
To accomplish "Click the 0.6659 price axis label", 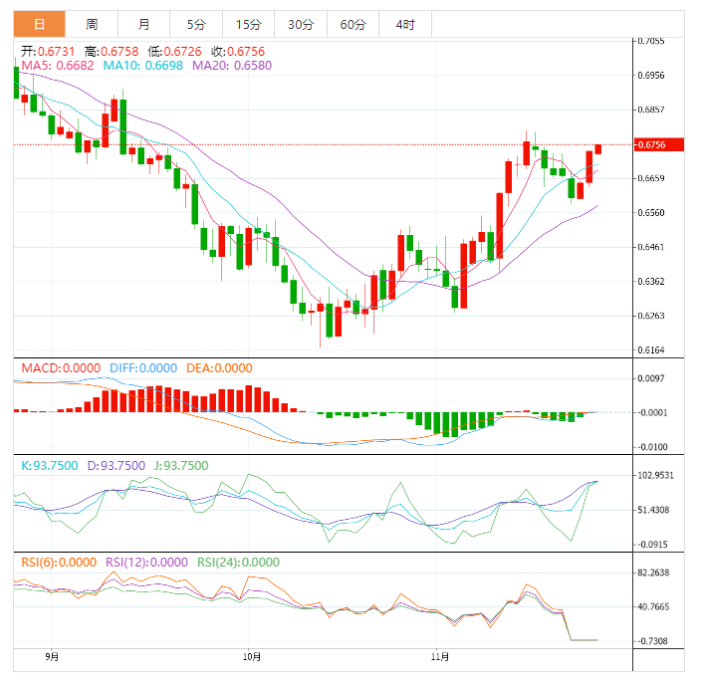I will pyautogui.click(x=650, y=178).
